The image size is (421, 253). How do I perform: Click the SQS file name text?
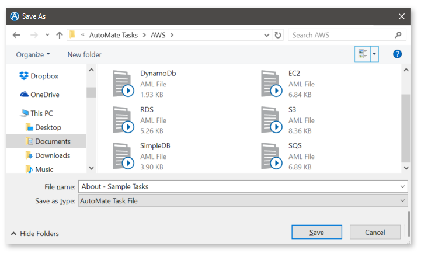coord(295,145)
